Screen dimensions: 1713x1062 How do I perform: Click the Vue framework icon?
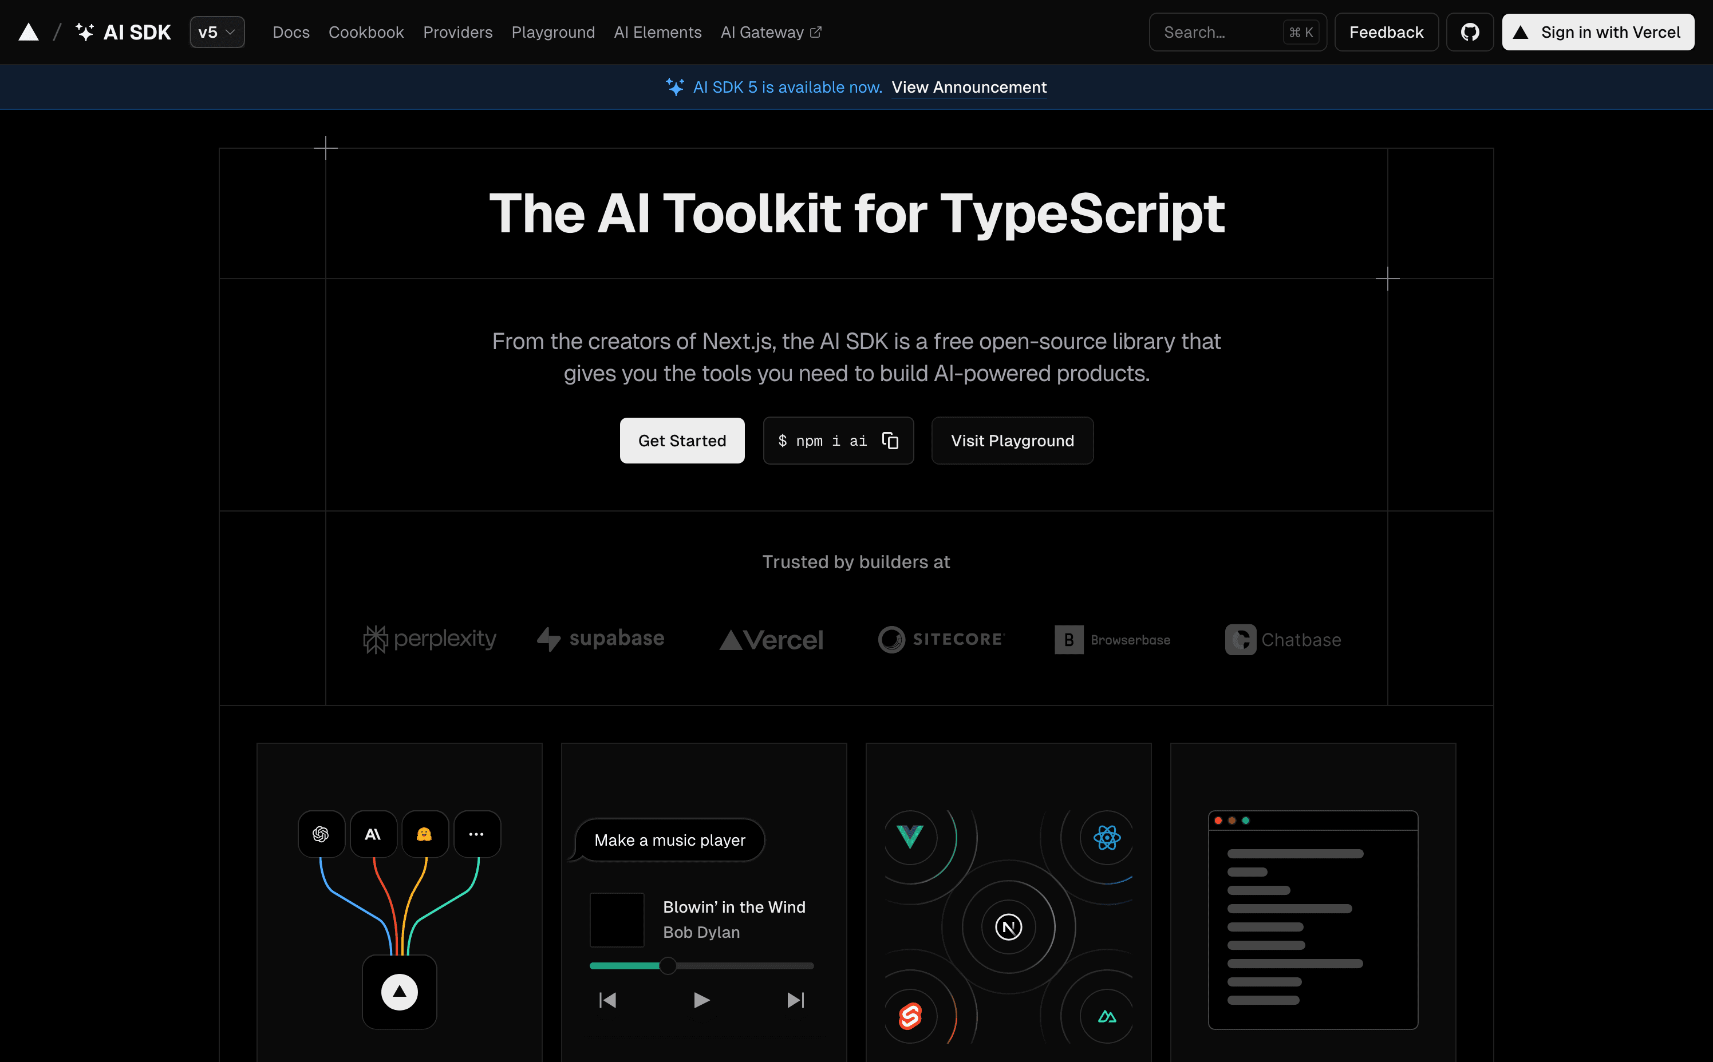coord(910,837)
